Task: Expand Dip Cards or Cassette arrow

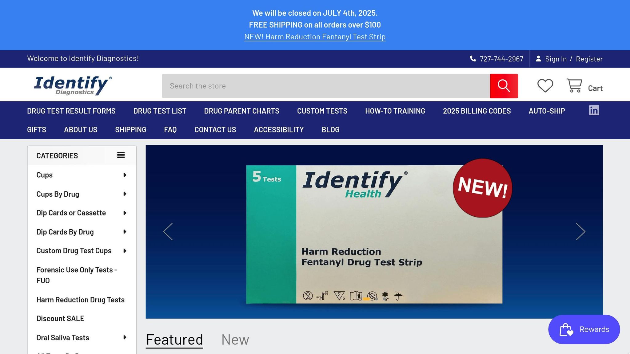Action: click(x=125, y=213)
